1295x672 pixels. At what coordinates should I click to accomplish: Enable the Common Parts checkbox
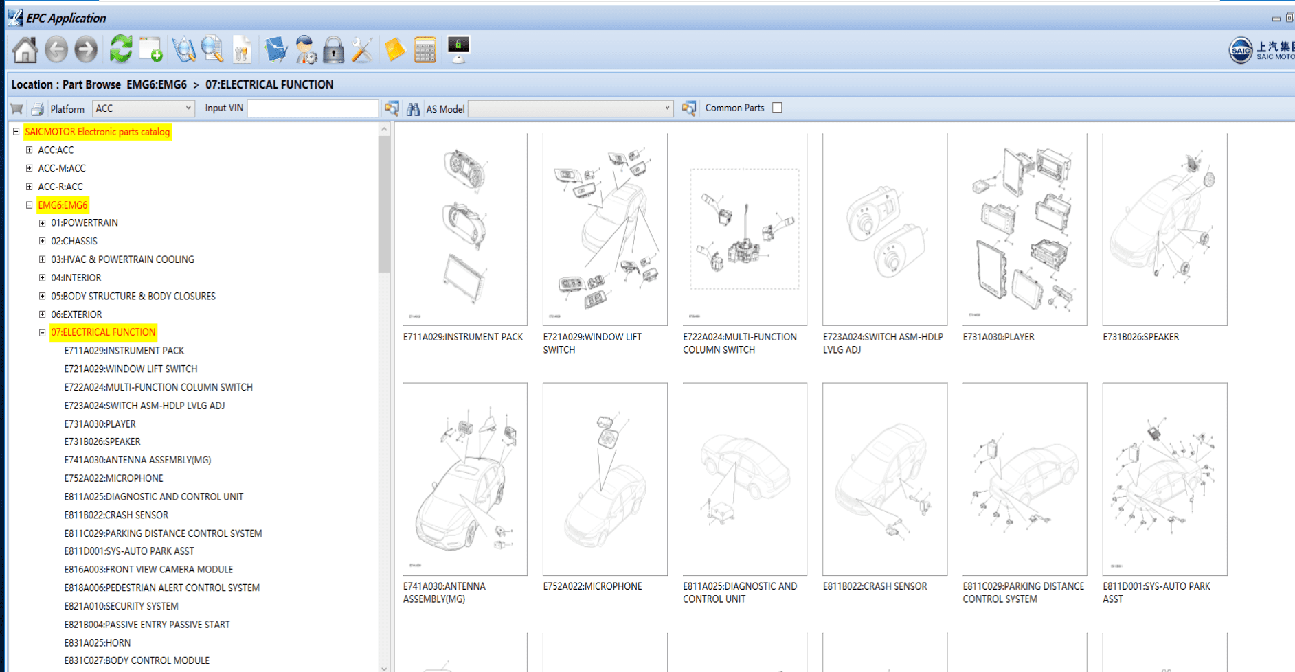777,108
